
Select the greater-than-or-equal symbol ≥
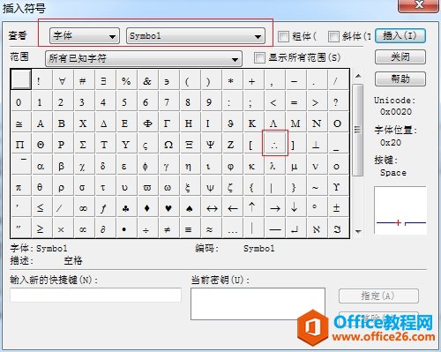point(41,228)
